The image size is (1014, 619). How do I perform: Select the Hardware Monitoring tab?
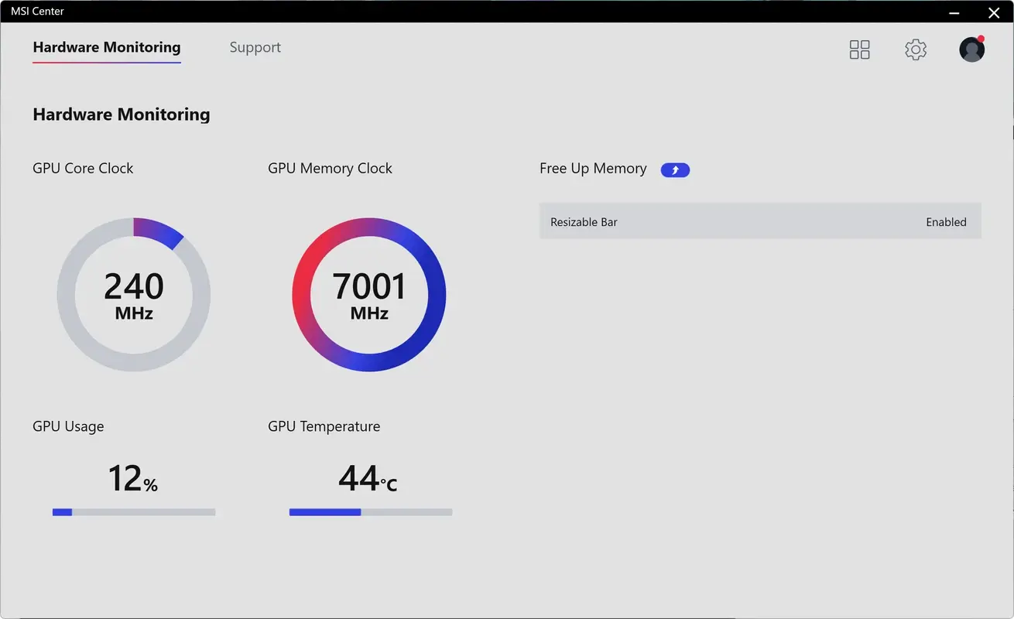(x=106, y=47)
